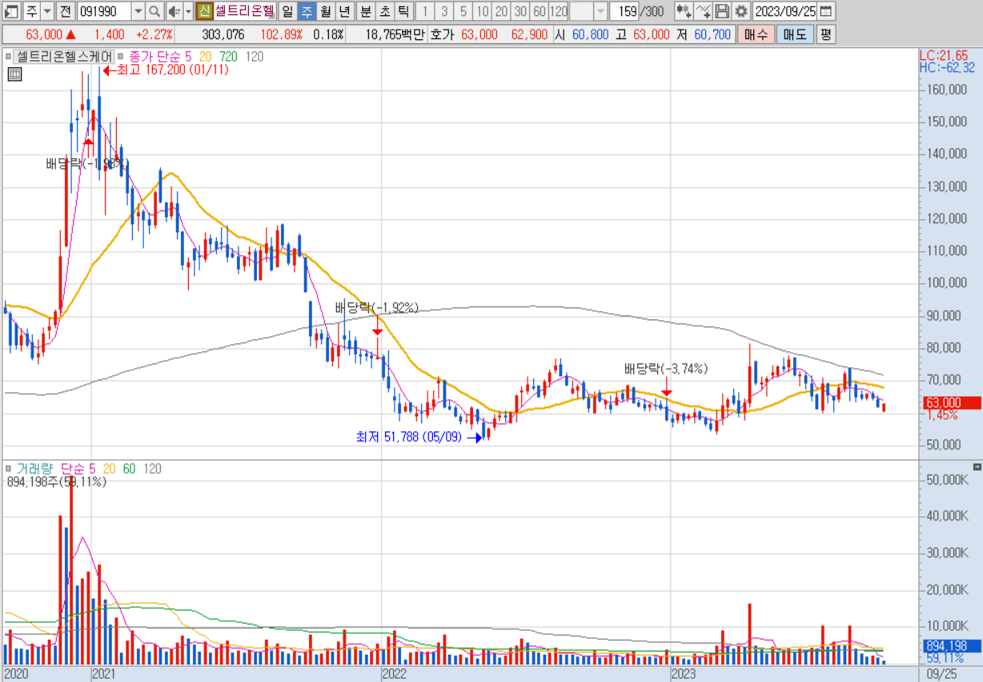The image size is (983, 682).
Task: Click the 2021 marker on time axis
Action: tap(104, 674)
